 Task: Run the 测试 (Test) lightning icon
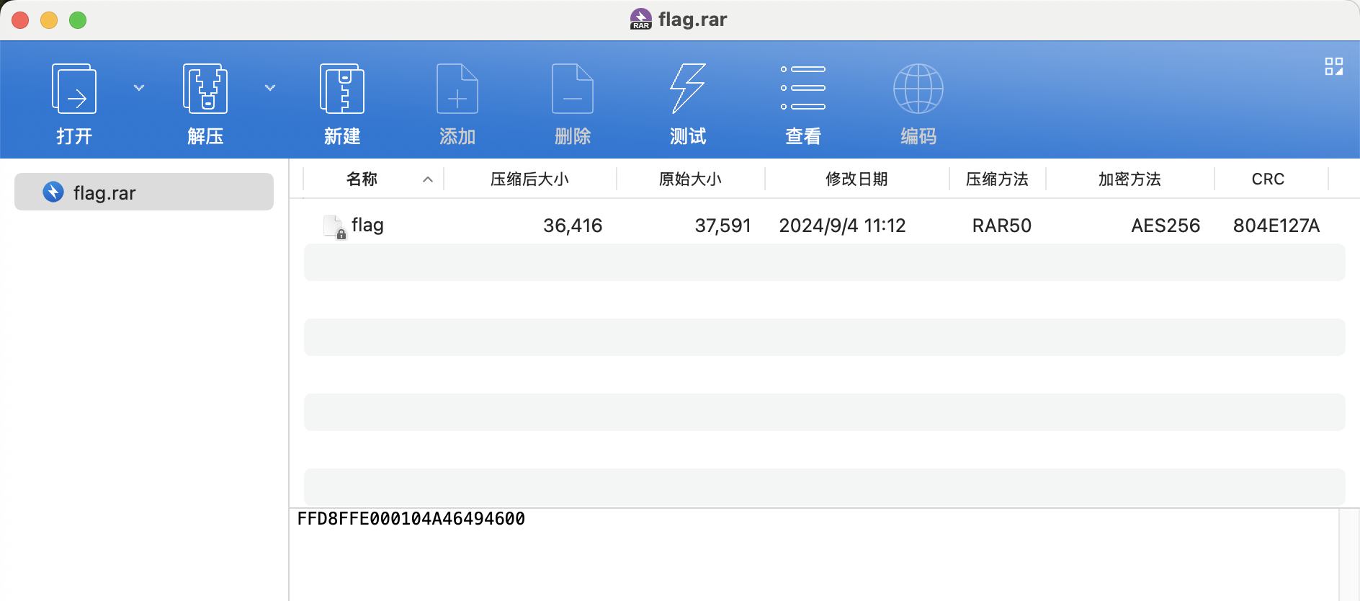688,89
